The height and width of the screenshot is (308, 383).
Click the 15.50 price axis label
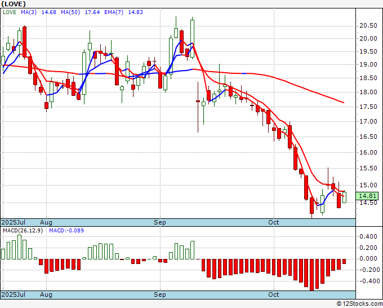368,169
